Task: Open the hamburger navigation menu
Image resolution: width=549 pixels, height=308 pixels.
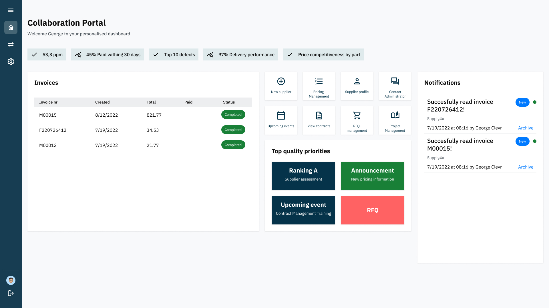Action: pos(11,10)
